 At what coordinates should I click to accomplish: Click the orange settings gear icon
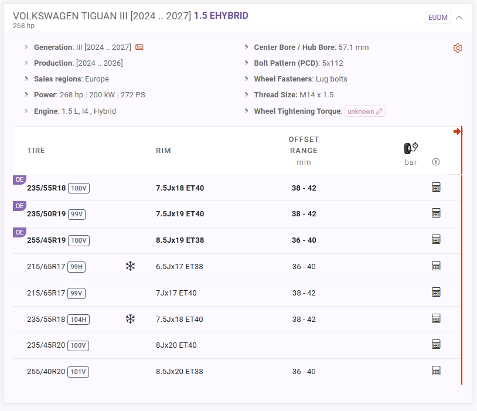coord(458,48)
